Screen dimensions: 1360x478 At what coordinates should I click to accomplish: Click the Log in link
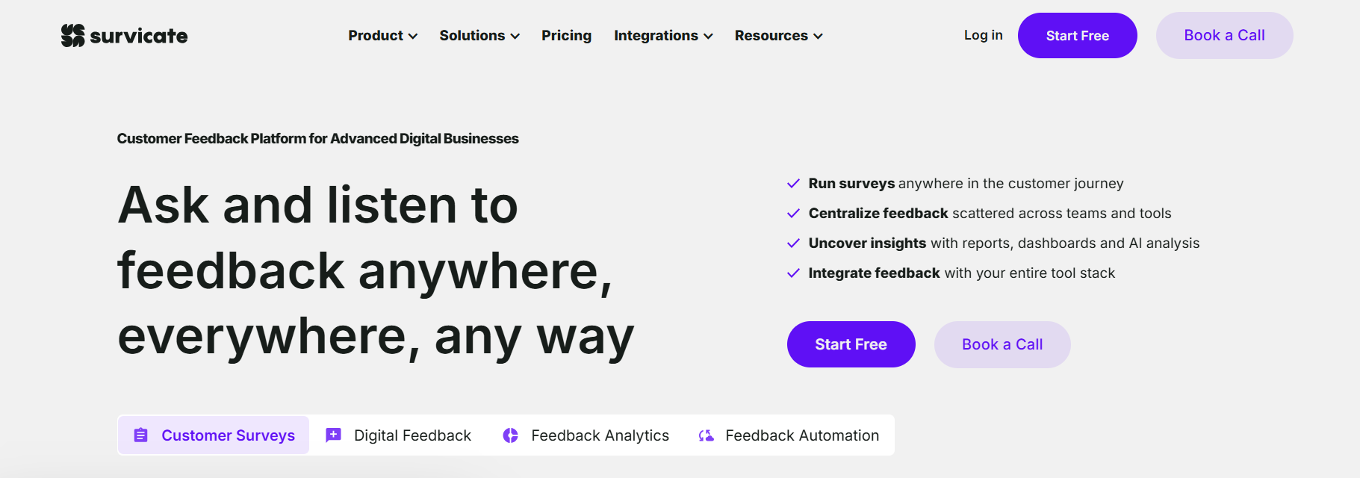coord(983,35)
